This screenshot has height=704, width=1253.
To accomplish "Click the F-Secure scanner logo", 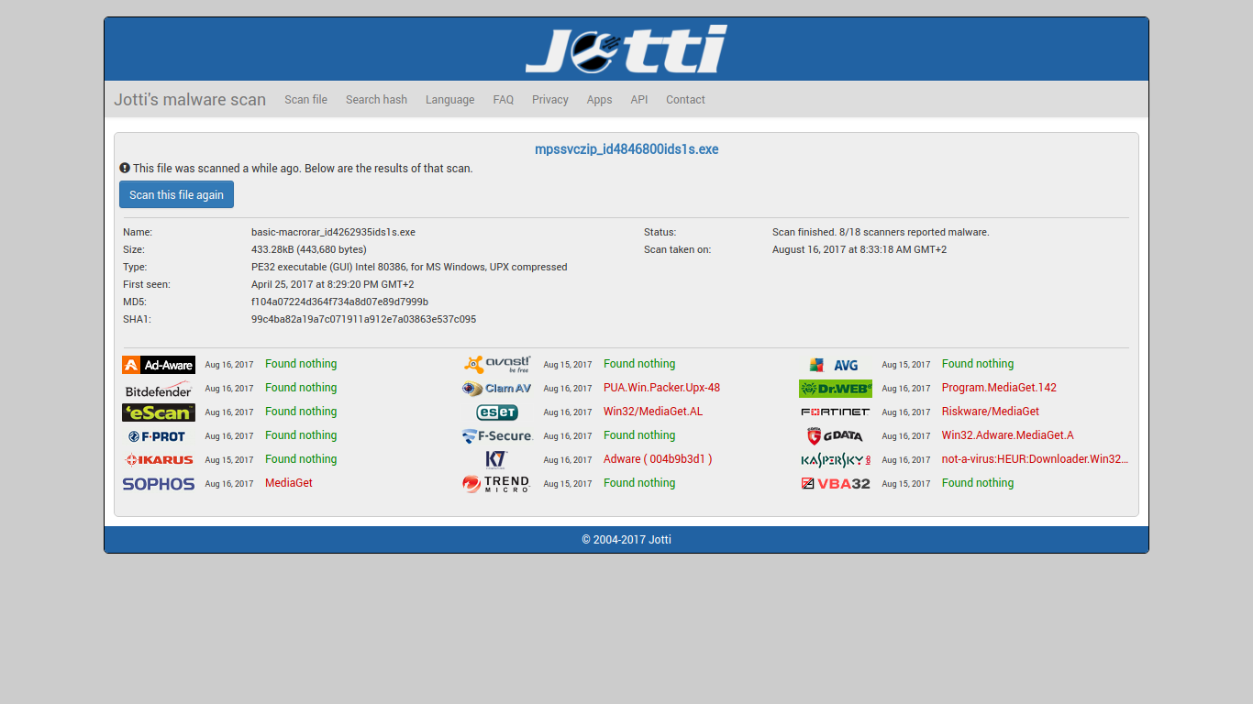I will click(497, 436).
